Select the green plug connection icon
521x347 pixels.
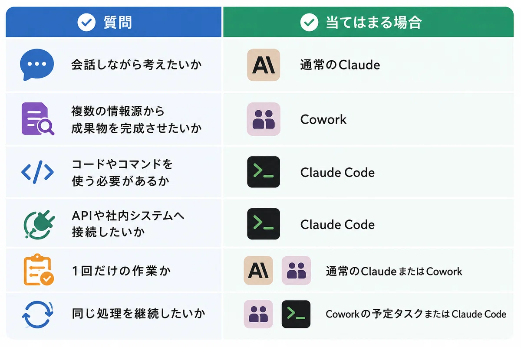pos(37,224)
